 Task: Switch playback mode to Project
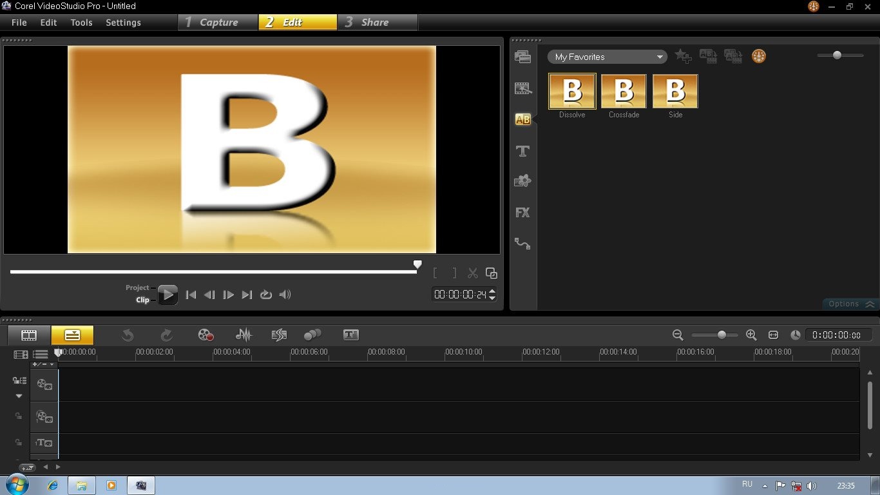click(x=137, y=288)
